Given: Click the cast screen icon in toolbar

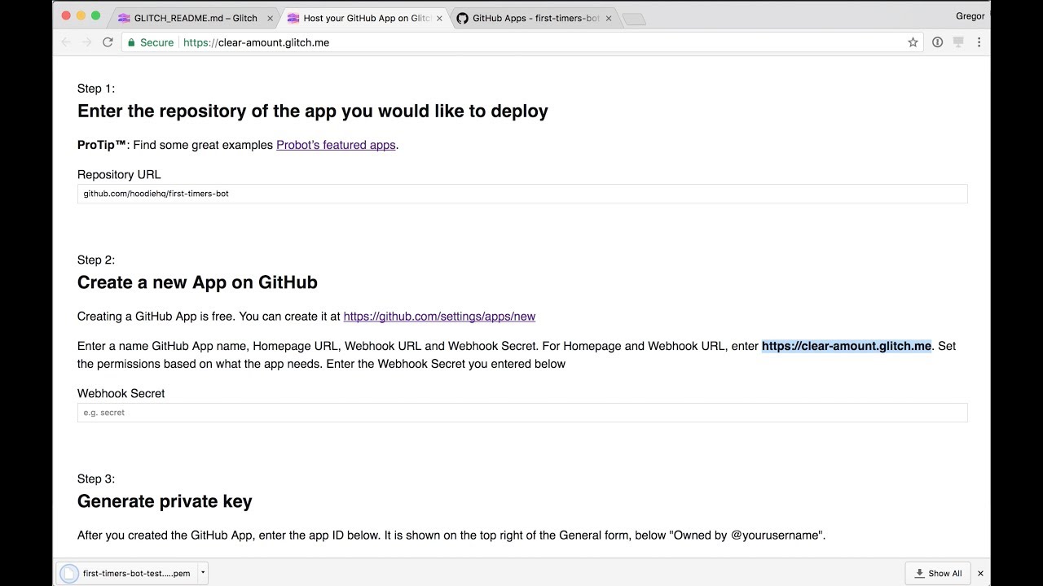Looking at the screenshot, I should [958, 42].
